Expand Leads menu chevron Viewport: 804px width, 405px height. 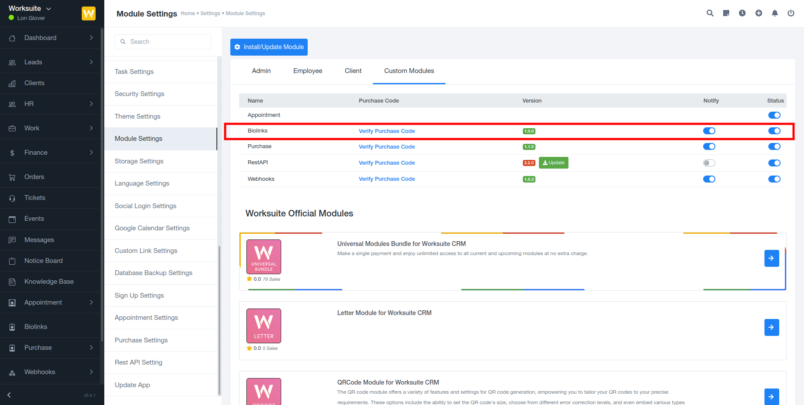pos(91,62)
